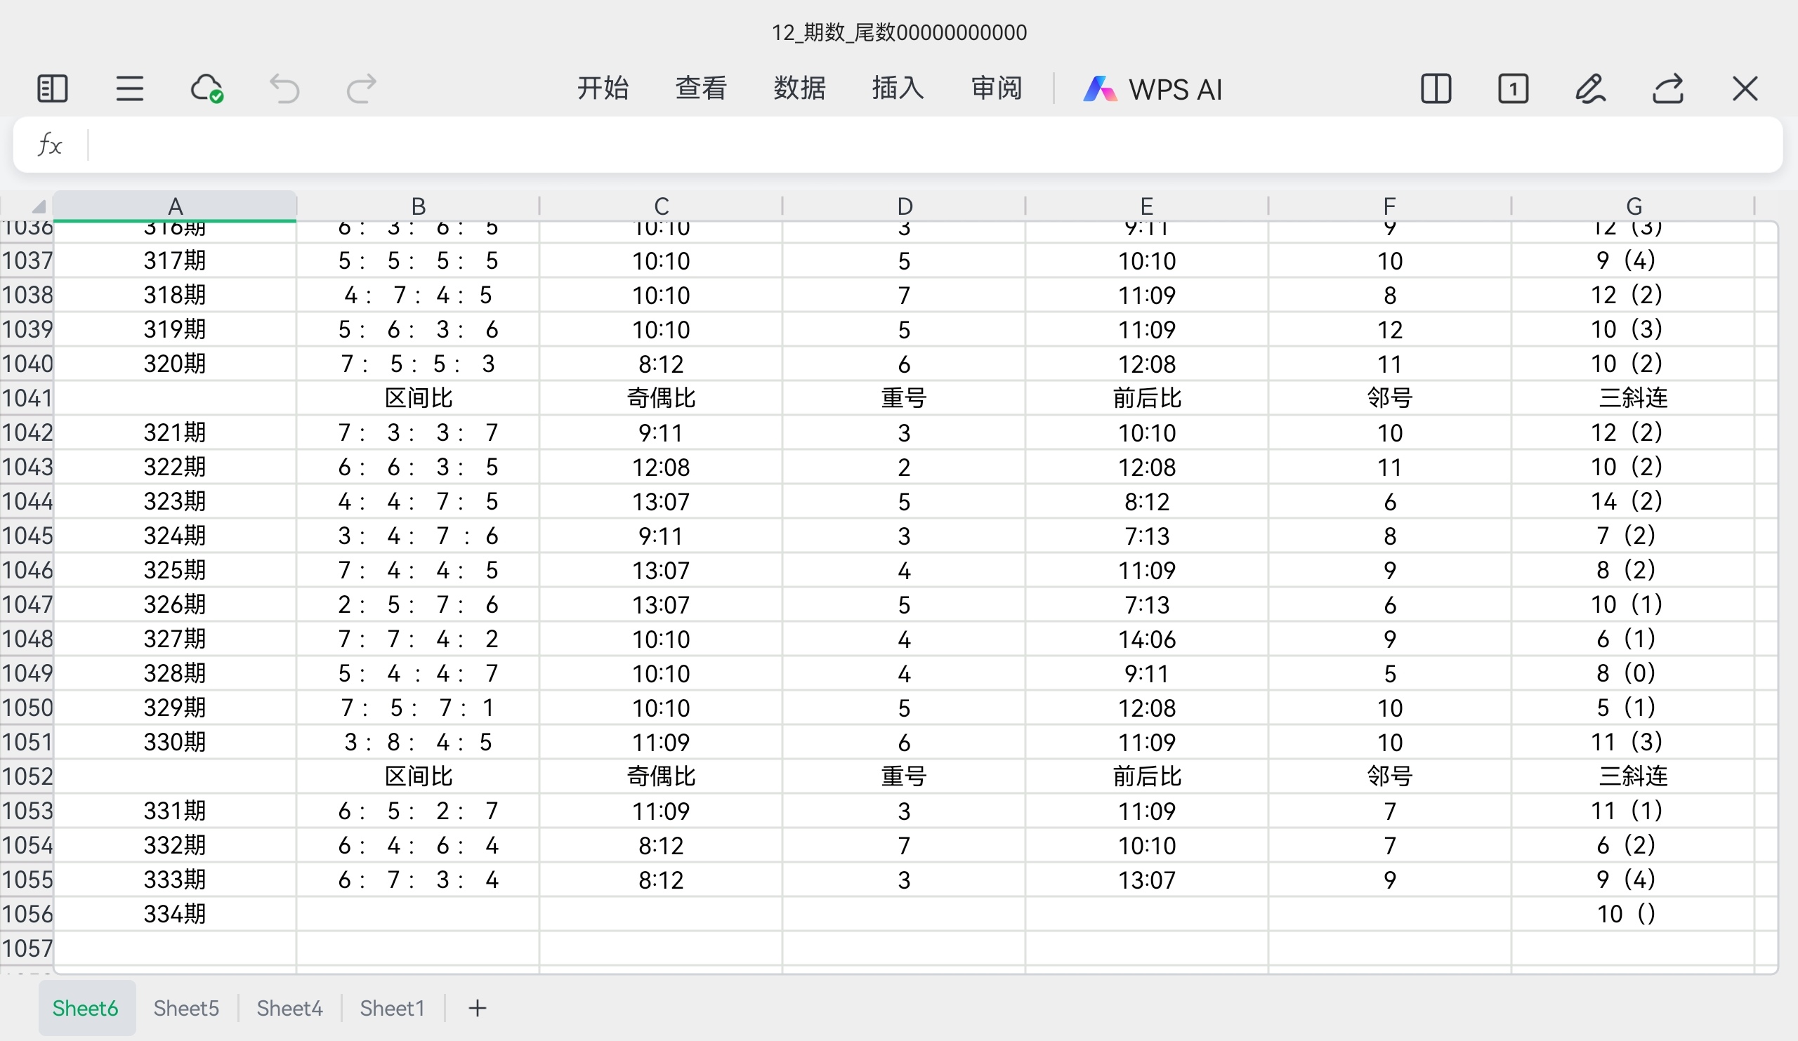This screenshot has height=1041, width=1798.
Task: Redo the last action
Action: tap(361, 89)
